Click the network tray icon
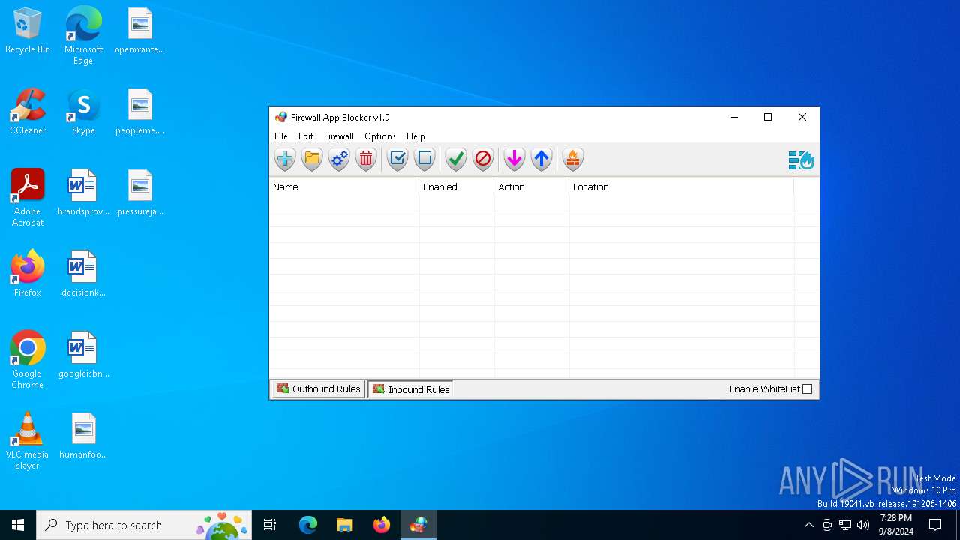 coord(845,525)
